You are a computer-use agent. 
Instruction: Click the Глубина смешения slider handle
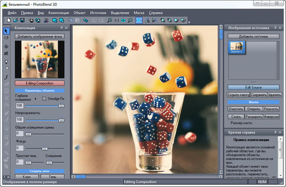pyautogui.click(x=61, y=106)
